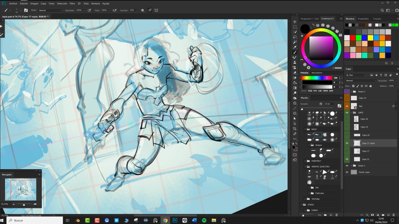Open smoothing options gear icon
The height and width of the screenshot is (224, 399).
(143, 10)
